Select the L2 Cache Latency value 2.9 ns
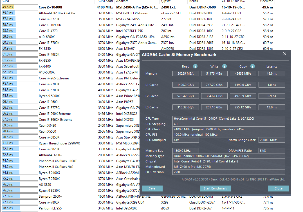This screenshot has width=303, height=212. click(272, 96)
